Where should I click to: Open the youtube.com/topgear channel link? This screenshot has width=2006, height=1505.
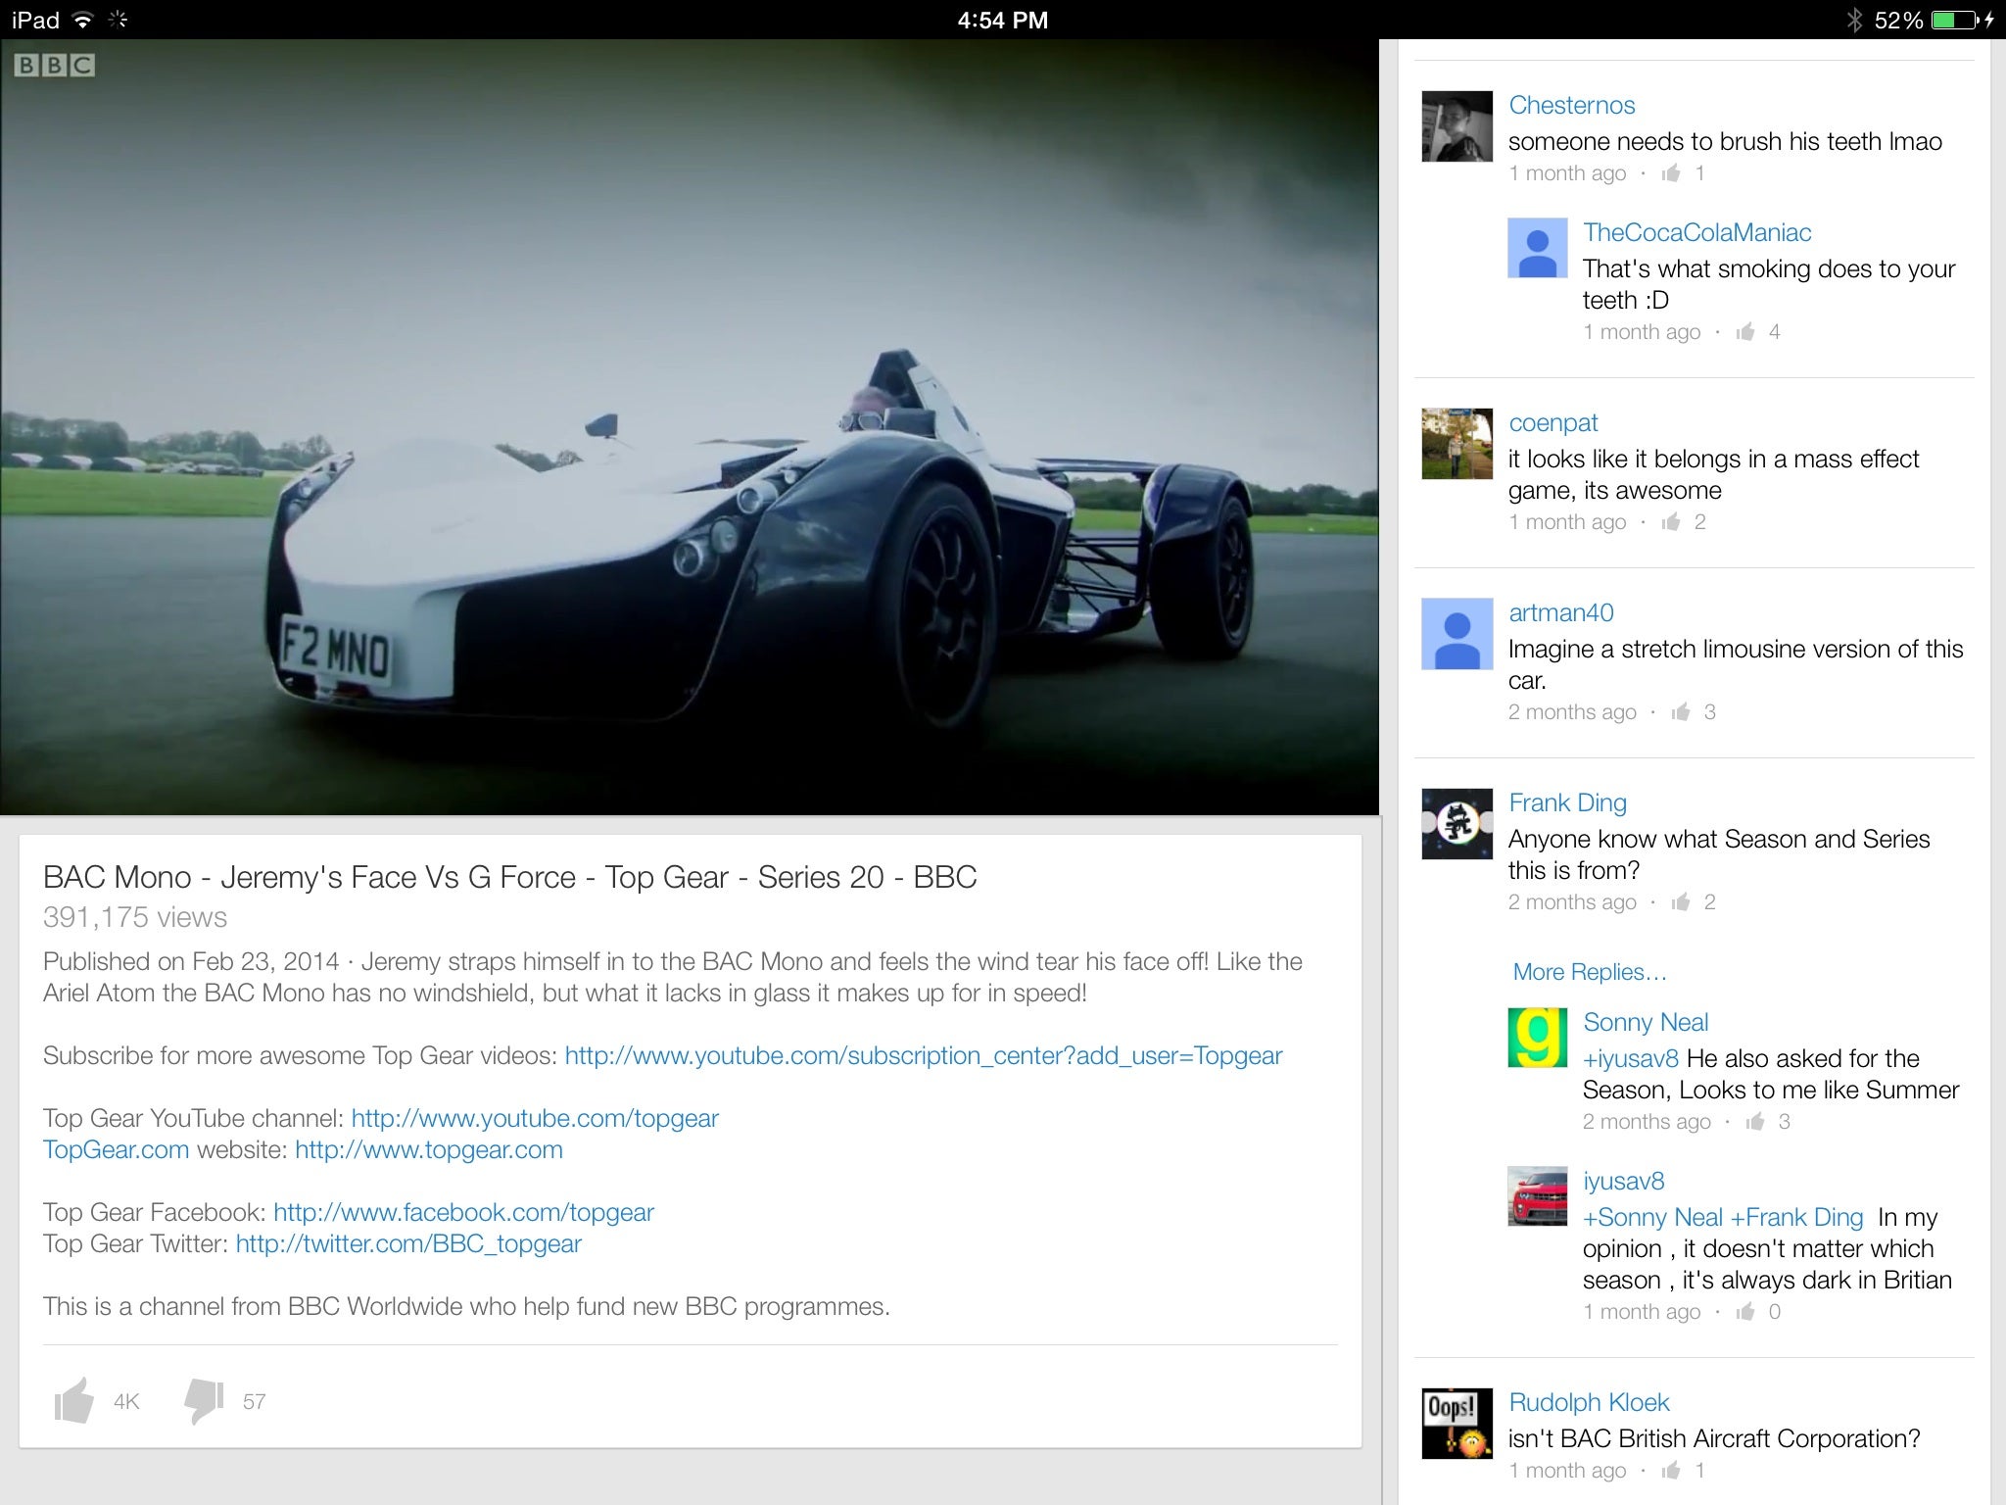[535, 1118]
